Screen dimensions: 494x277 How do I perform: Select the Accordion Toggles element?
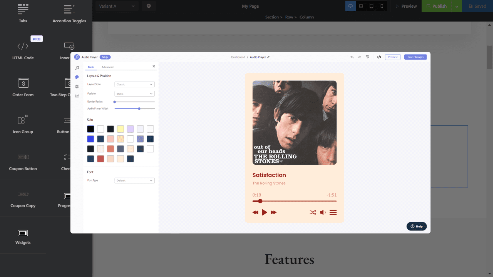pyautogui.click(x=69, y=14)
